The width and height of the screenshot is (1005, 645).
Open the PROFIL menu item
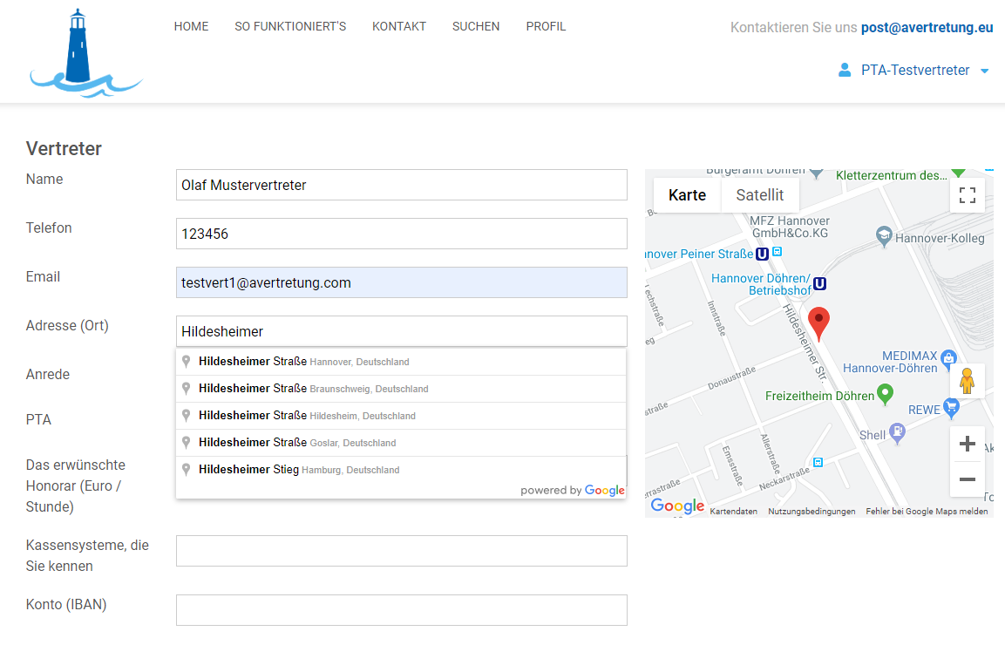tap(547, 26)
